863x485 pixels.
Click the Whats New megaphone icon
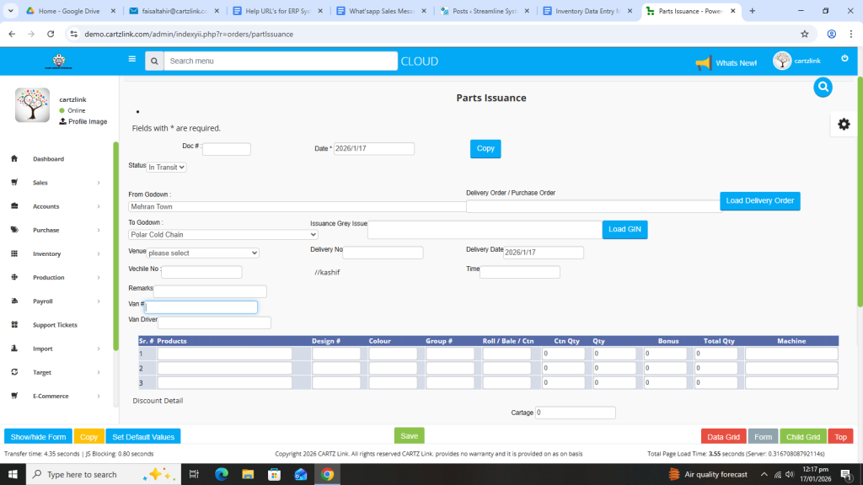[703, 62]
